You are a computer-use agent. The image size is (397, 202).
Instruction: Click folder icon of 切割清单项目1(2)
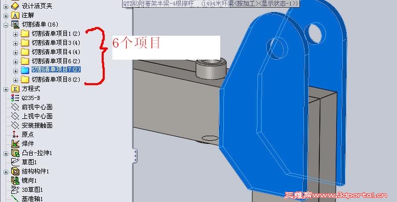(x=25, y=34)
